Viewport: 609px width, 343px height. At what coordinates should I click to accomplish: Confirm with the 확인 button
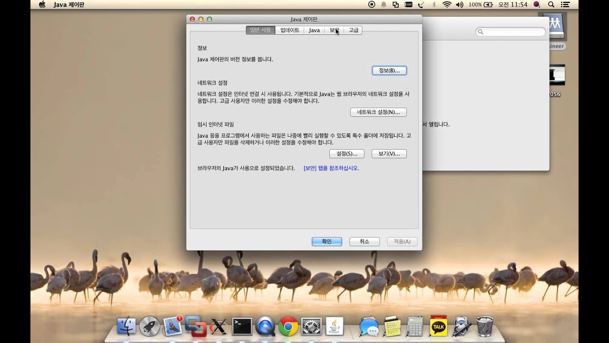point(327,242)
